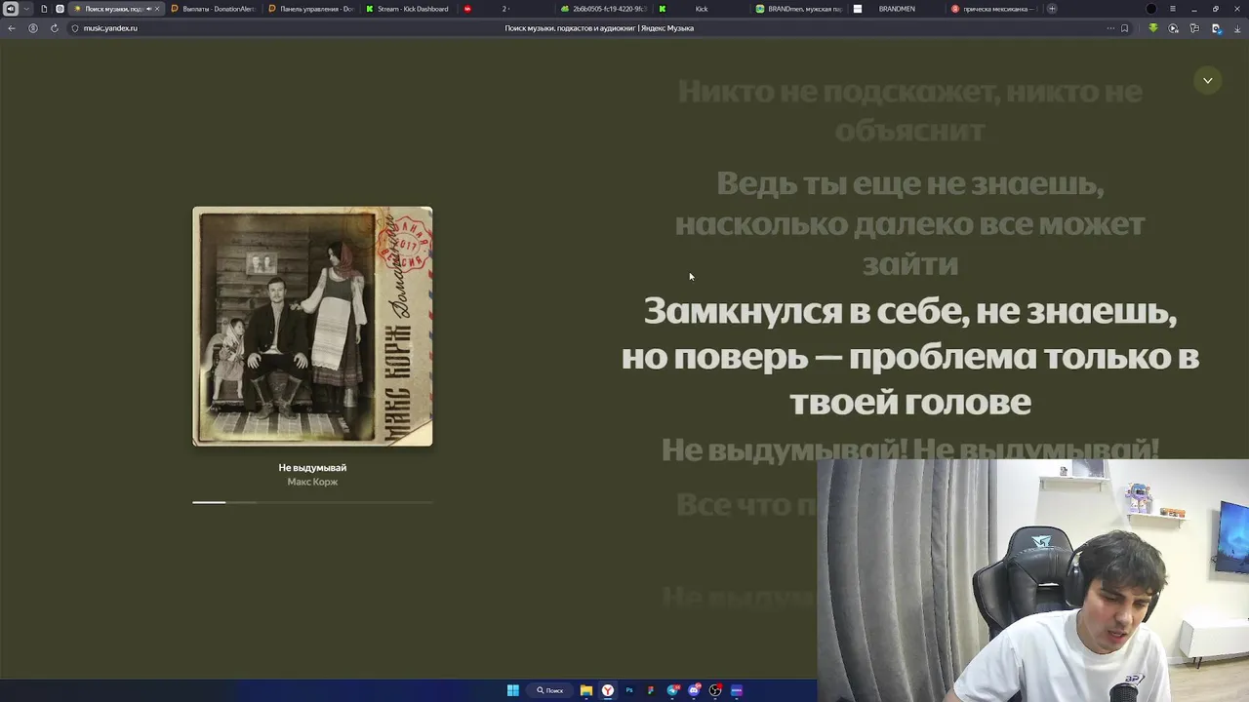Open Discord from the taskbar
The height and width of the screenshot is (702, 1249).
694,690
